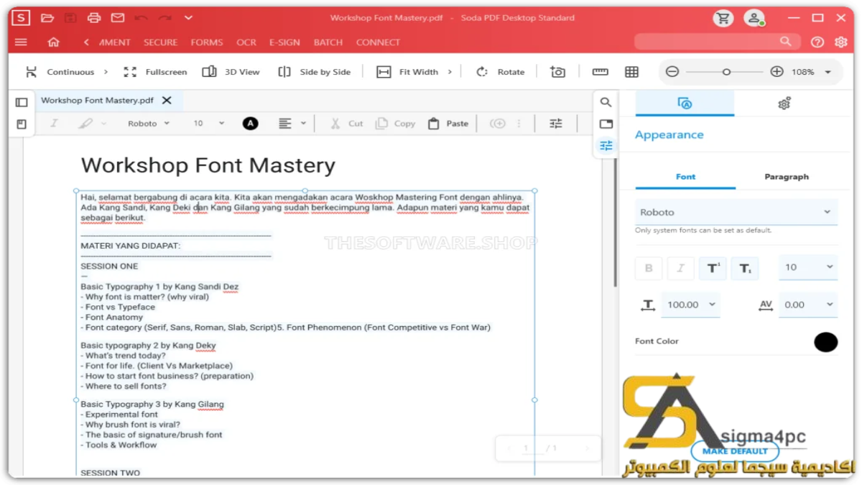Shift ribbon tabs left with the arrow
This screenshot has height=485, width=862.
pos(86,42)
